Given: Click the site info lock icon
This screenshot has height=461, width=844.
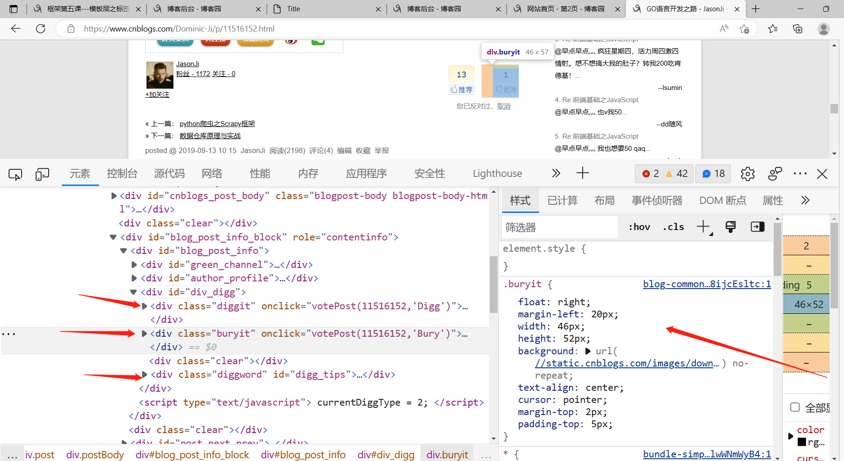Looking at the screenshot, I should pyautogui.click(x=71, y=29).
